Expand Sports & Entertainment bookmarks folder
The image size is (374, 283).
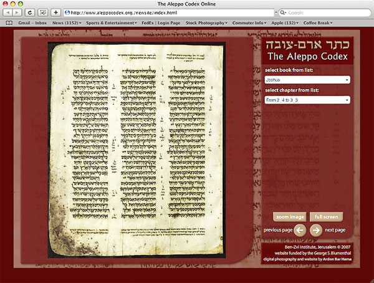pos(112,23)
